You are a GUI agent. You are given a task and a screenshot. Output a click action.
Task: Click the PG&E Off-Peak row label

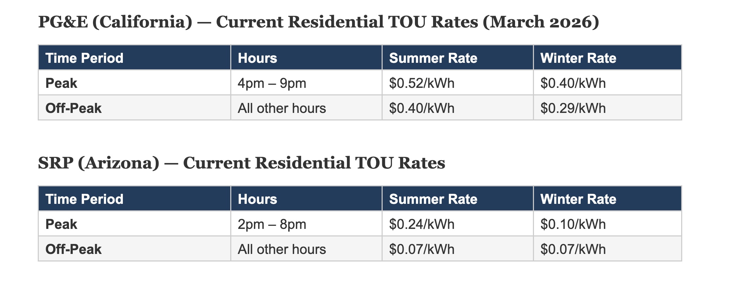tap(73, 108)
